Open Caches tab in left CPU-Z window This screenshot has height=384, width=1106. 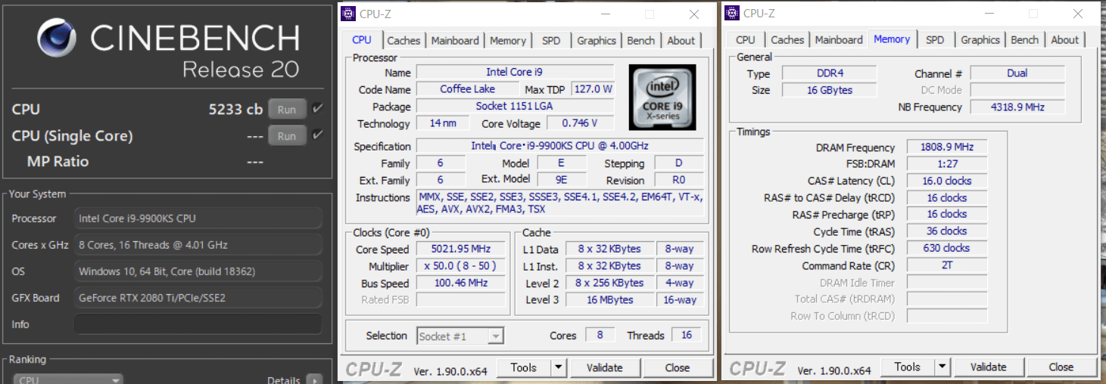click(x=403, y=41)
